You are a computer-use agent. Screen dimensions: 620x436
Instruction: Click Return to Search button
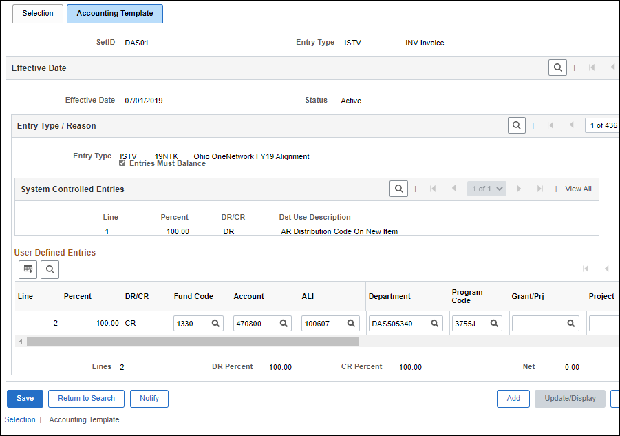pos(86,398)
